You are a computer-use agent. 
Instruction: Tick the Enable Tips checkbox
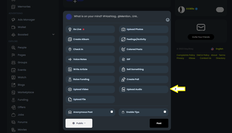tap(165, 112)
